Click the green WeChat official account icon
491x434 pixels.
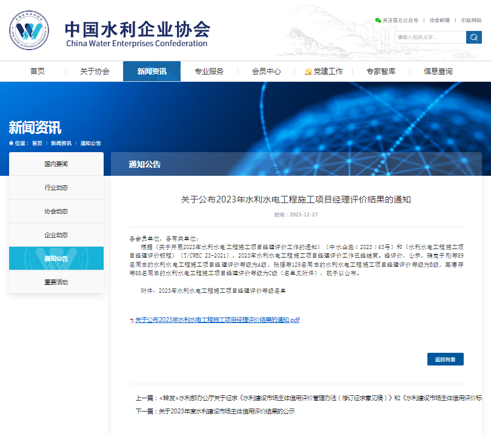coord(378,19)
